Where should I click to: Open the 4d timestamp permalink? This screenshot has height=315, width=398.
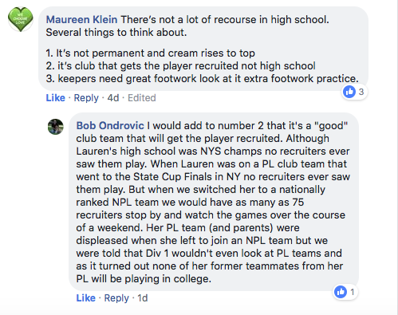coord(113,98)
